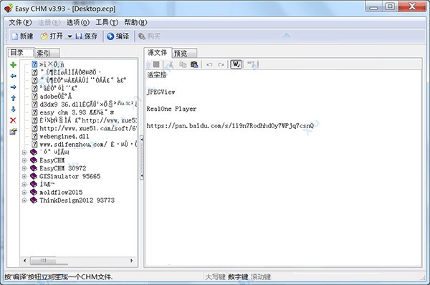Delete item with red X icon
430x285 pixels.
point(13,120)
